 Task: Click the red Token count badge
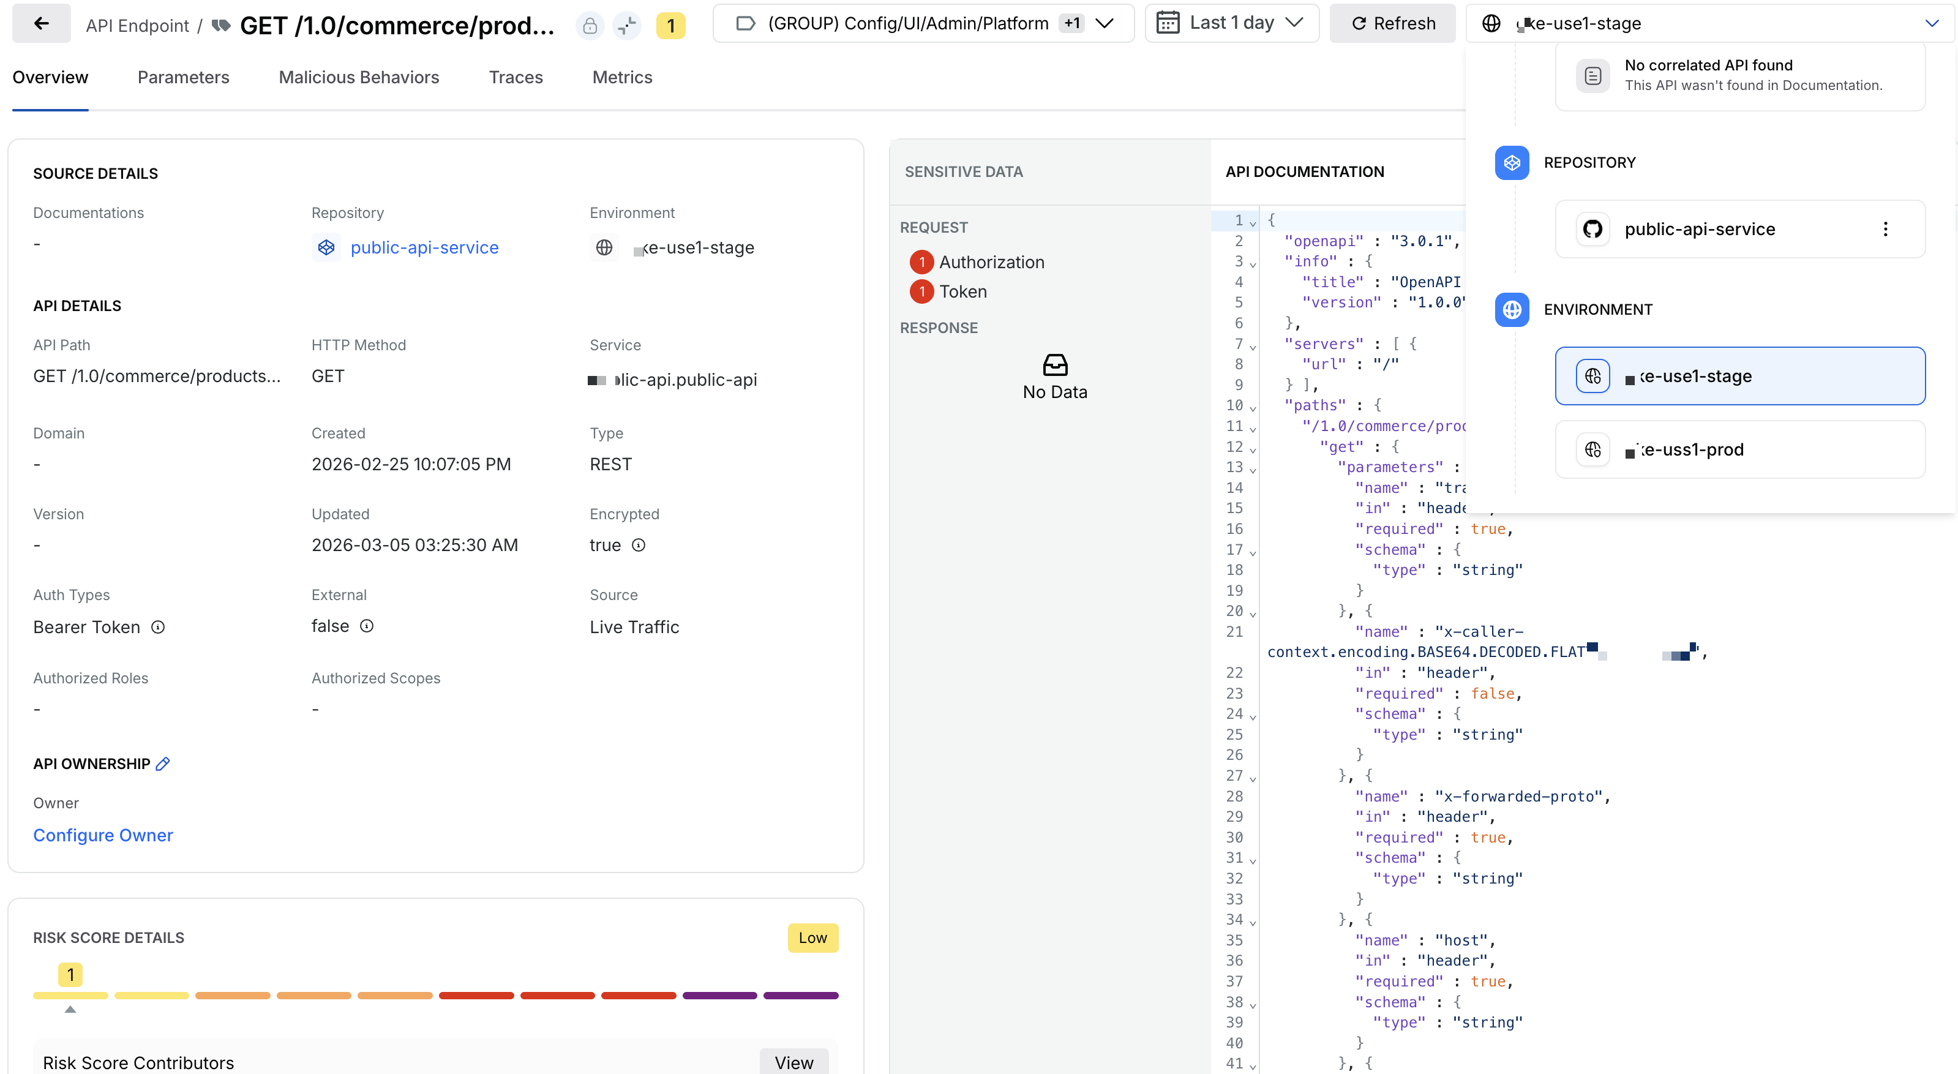pos(922,292)
